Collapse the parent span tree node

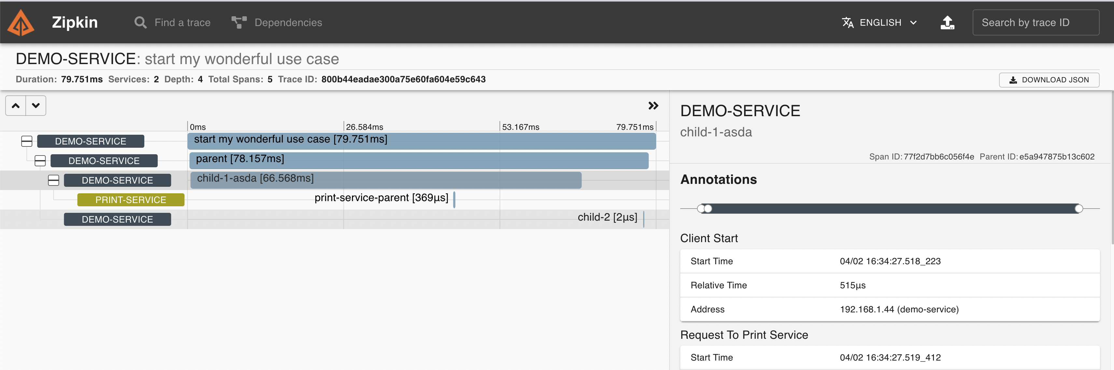click(x=40, y=161)
